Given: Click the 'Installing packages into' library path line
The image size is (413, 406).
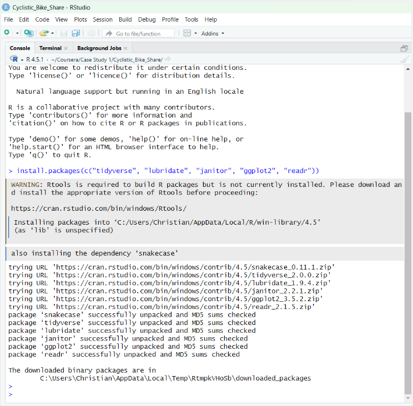Looking at the screenshot, I should pos(167,222).
